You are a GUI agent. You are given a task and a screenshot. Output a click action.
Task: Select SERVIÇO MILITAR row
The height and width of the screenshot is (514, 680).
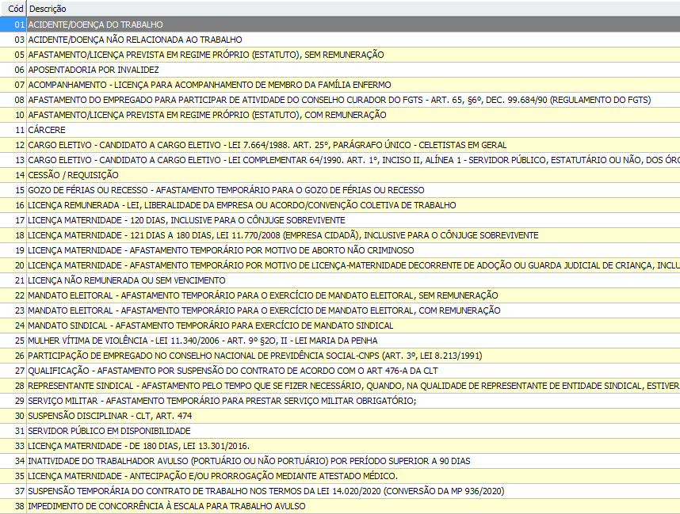340,402
